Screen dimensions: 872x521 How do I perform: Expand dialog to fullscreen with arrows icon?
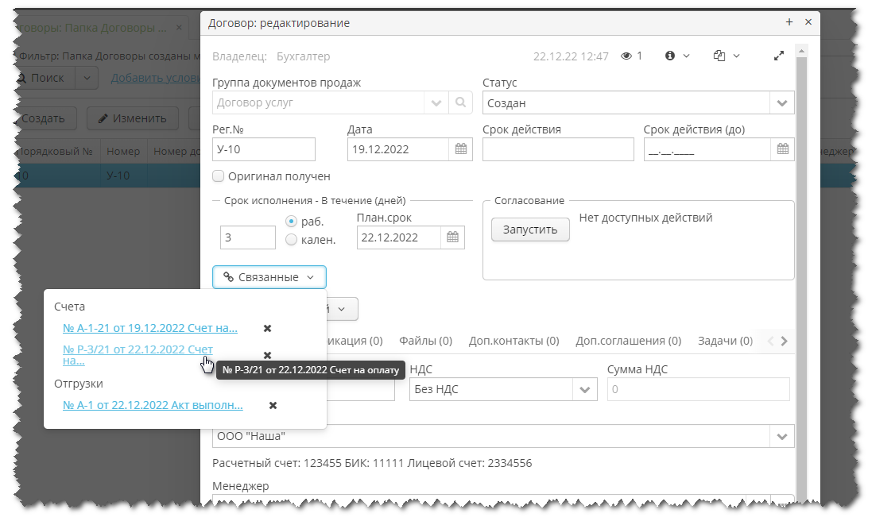click(778, 56)
